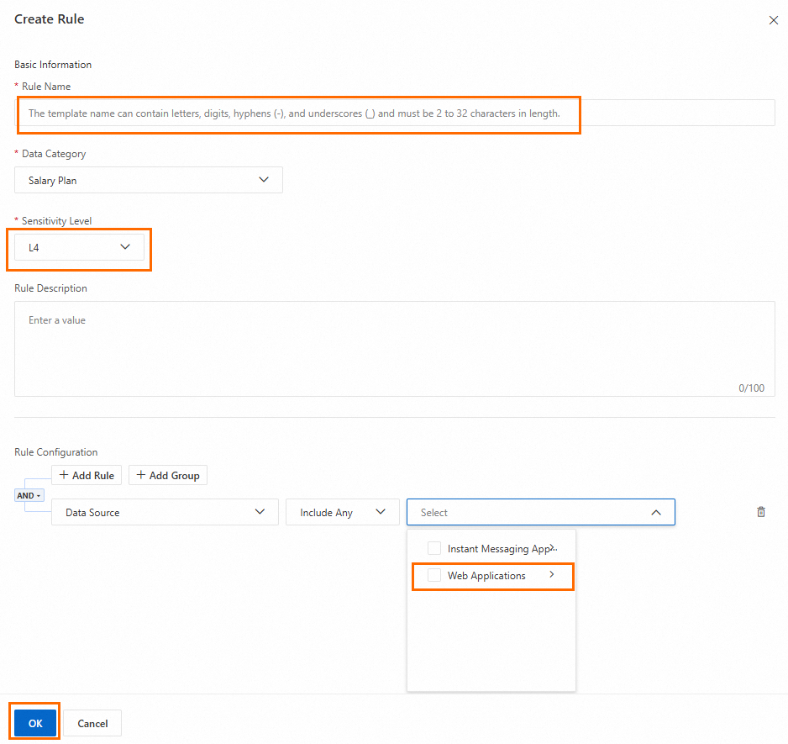
Task: Click the Add Group button
Action: [168, 475]
